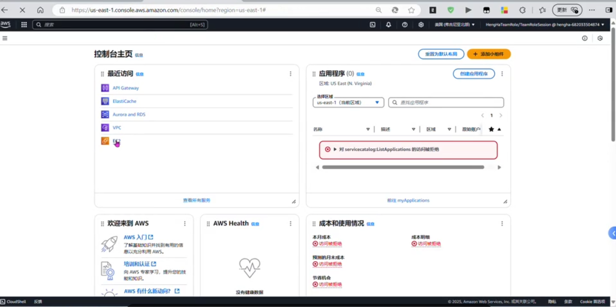Open the API Gateway link
The height and width of the screenshot is (307, 616).
tap(126, 88)
